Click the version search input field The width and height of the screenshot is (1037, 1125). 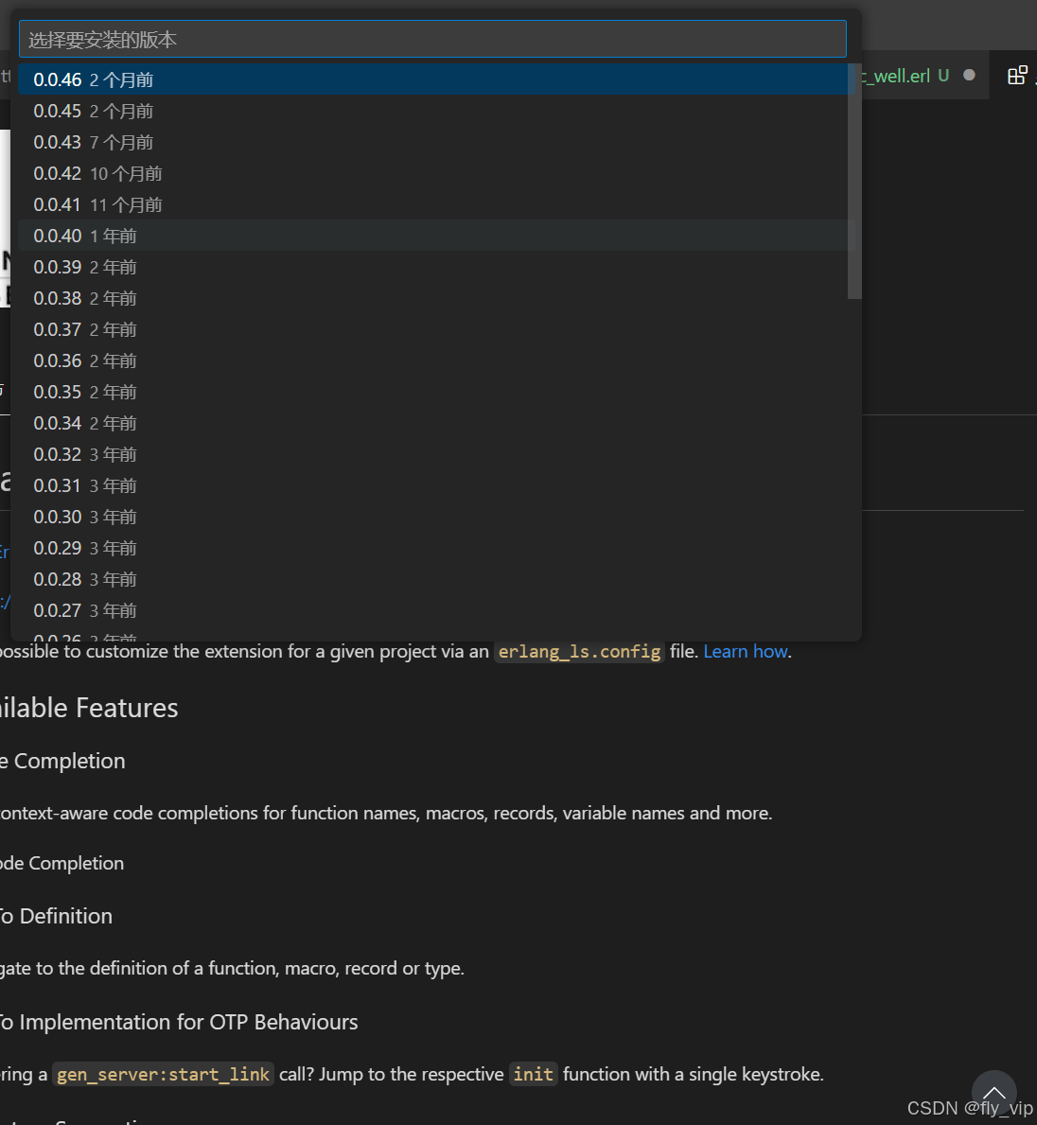431,39
